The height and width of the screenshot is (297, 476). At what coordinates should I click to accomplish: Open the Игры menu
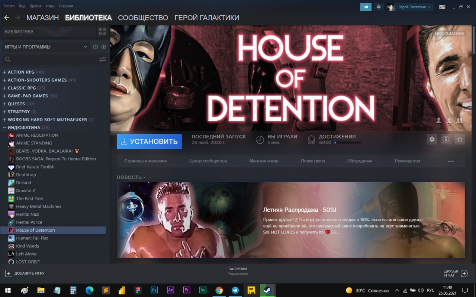click(x=50, y=6)
